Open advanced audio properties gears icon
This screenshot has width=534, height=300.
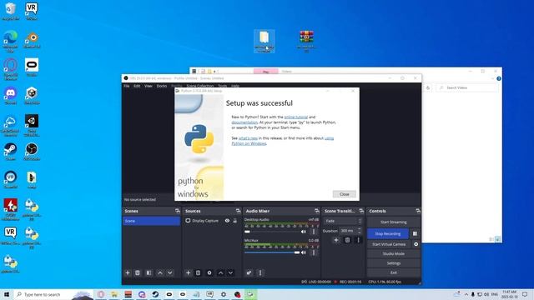point(249,272)
